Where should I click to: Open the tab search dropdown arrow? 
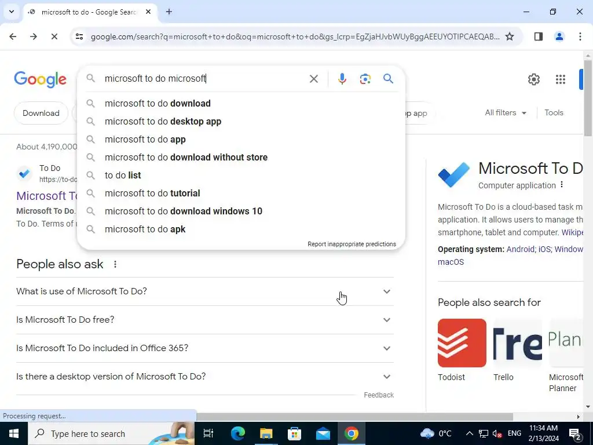coord(12,12)
